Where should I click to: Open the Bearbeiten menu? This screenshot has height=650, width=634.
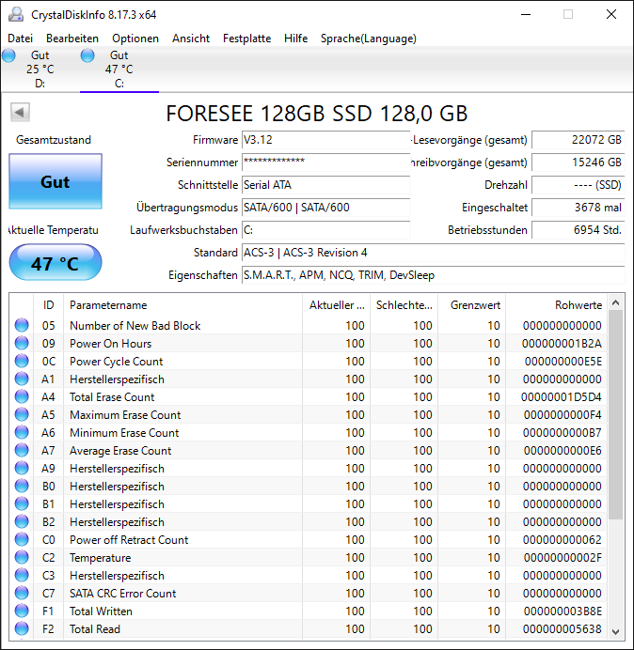72,39
